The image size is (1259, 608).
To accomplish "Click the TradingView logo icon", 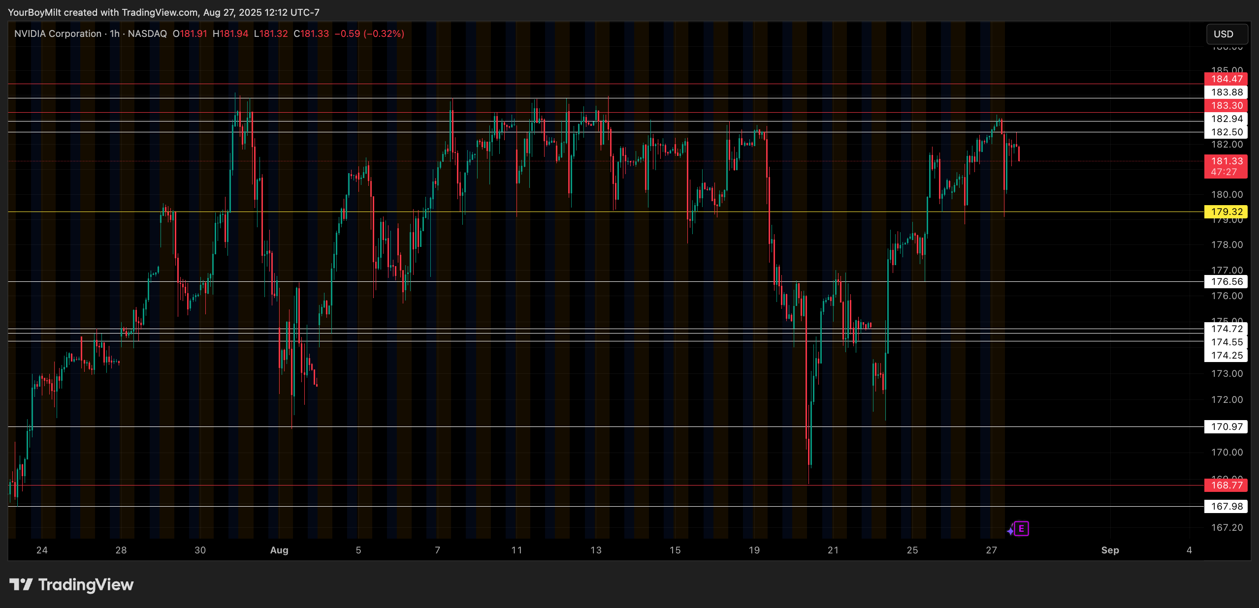I will (x=21, y=584).
